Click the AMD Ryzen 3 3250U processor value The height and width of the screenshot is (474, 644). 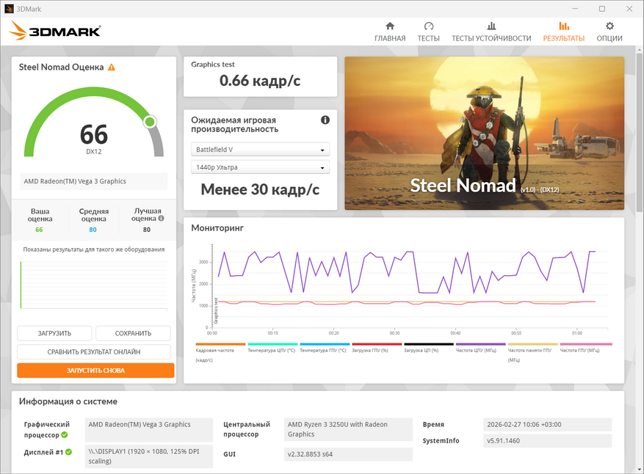click(348, 429)
